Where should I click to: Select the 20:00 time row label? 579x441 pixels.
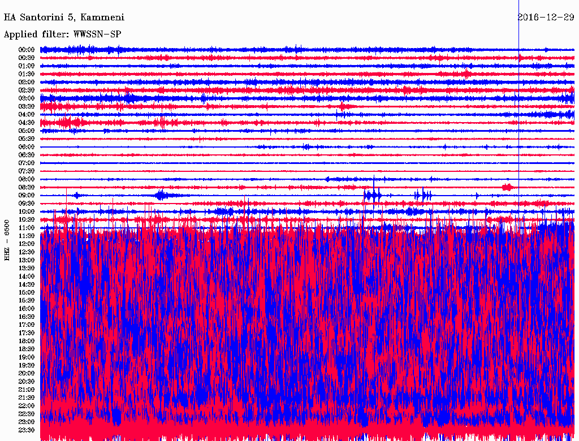tap(27, 373)
